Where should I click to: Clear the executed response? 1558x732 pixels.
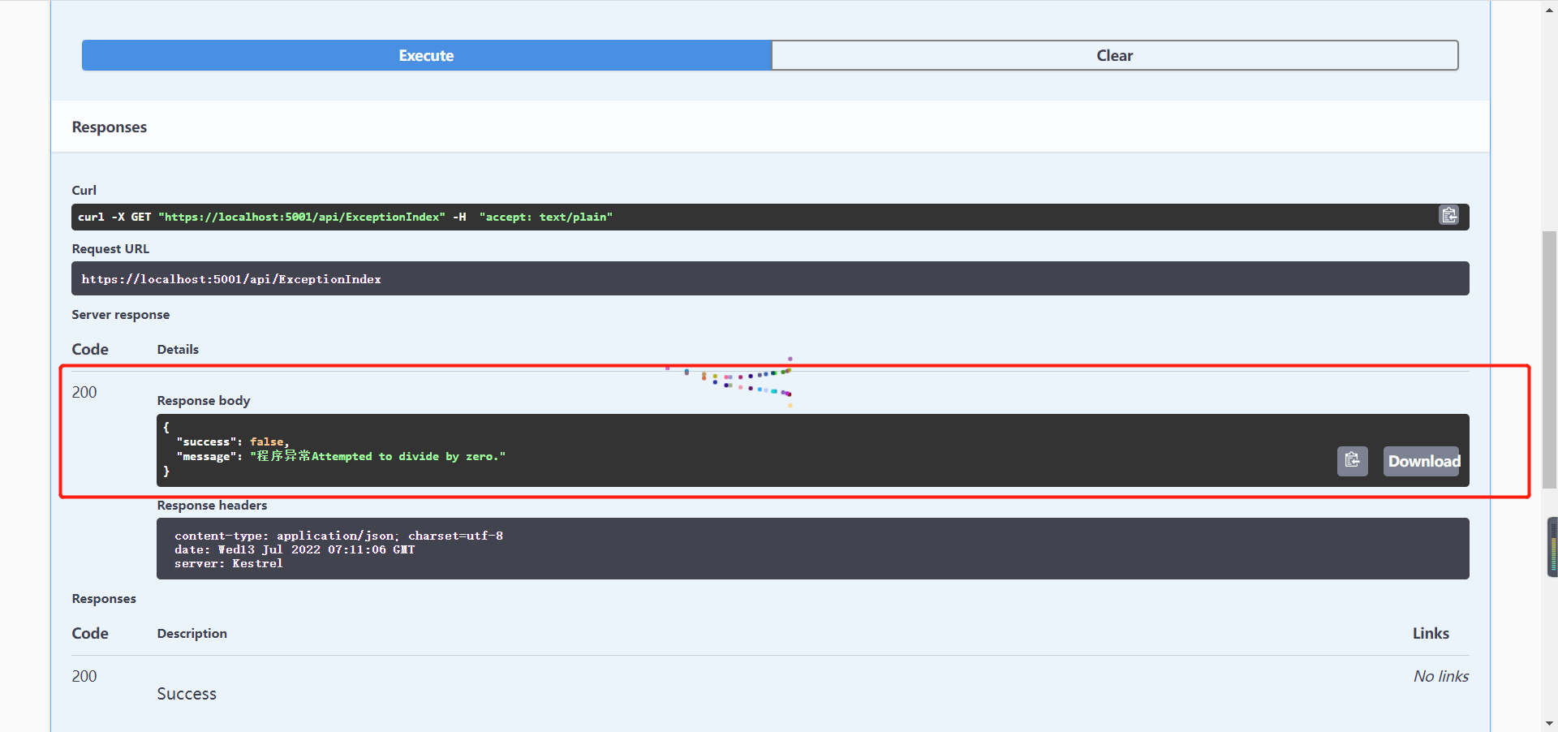(x=1114, y=55)
